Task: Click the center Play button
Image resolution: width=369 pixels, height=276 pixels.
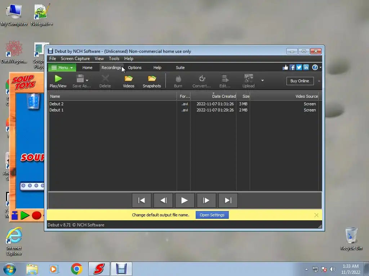Action: [185, 201]
